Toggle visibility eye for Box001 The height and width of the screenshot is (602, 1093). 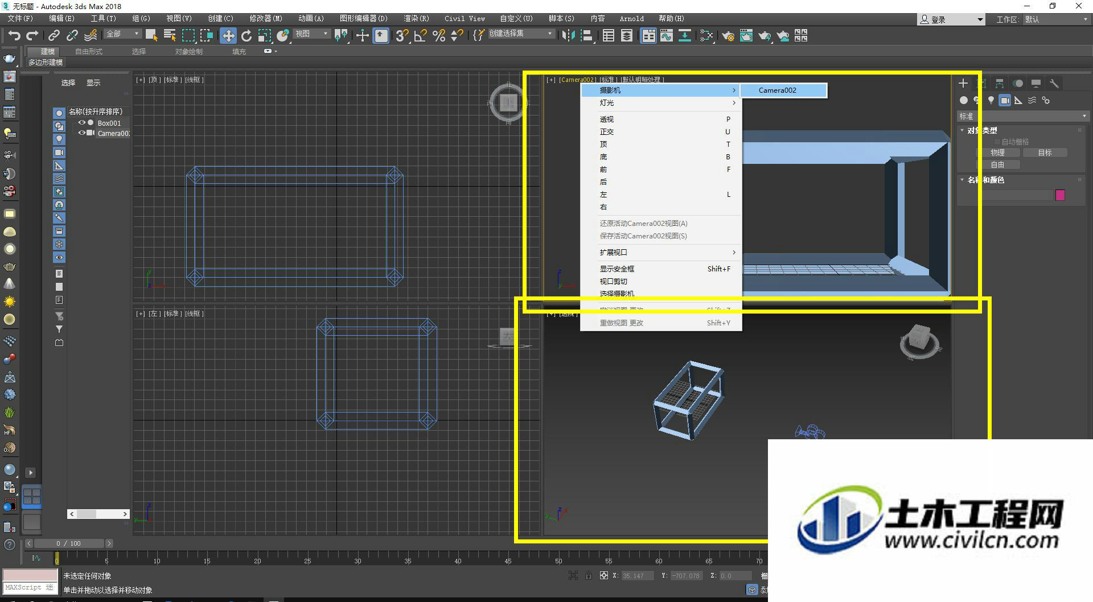tap(82, 122)
